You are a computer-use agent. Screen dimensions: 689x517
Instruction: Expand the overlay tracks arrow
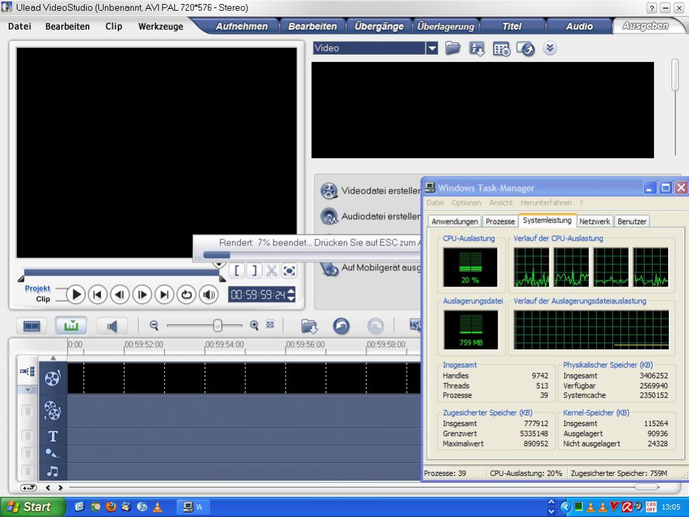pos(28,390)
